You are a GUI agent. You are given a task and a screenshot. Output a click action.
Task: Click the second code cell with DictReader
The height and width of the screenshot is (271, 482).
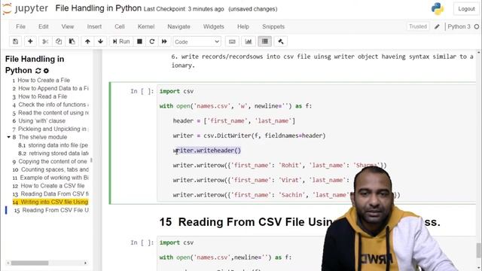[x=316, y=254]
